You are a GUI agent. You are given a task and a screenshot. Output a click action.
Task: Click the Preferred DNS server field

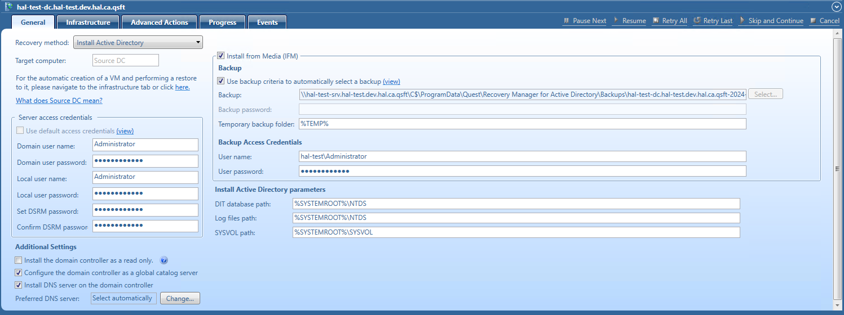(123, 298)
